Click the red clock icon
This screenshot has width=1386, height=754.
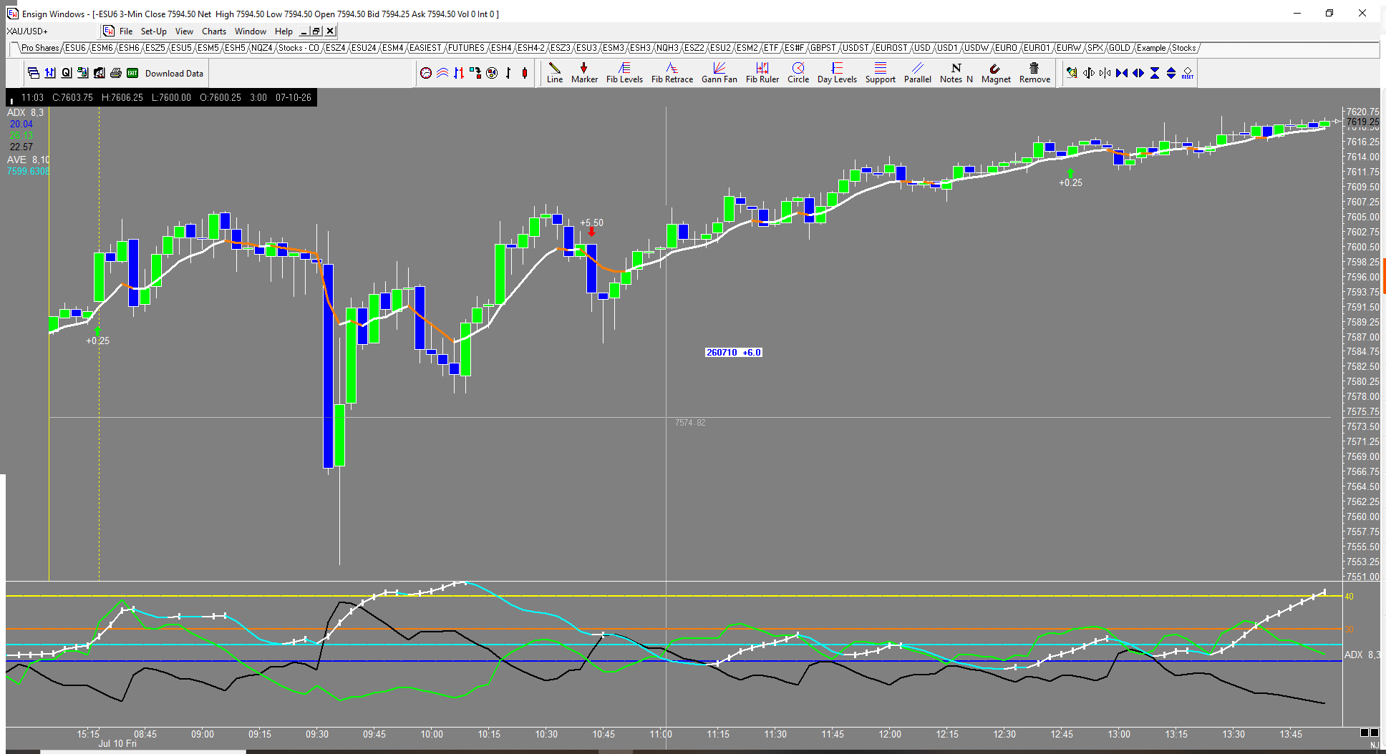pyautogui.click(x=426, y=73)
